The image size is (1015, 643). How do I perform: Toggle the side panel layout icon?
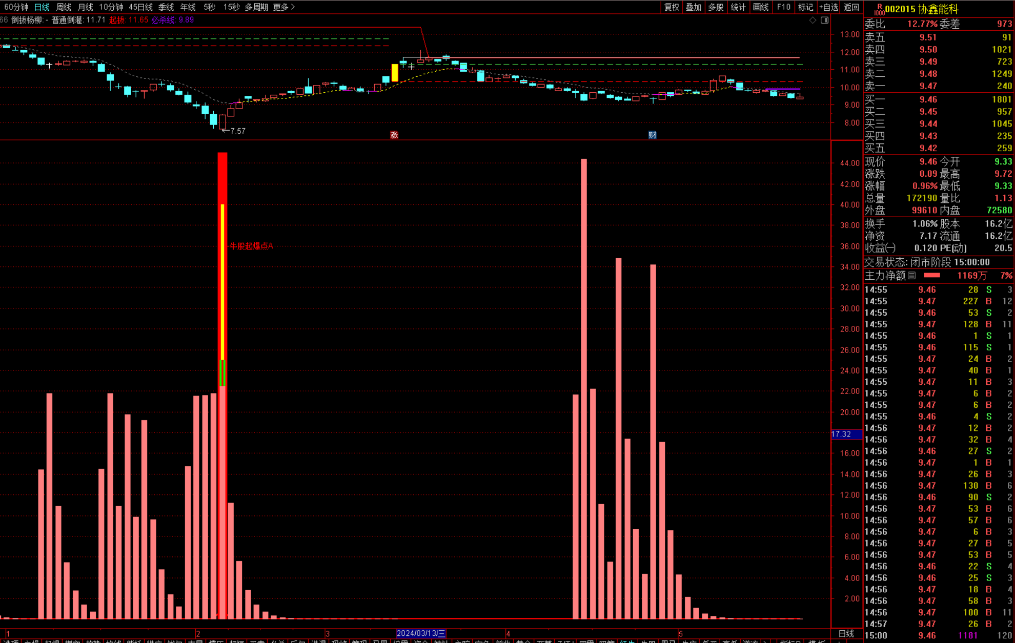(x=824, y=20)
